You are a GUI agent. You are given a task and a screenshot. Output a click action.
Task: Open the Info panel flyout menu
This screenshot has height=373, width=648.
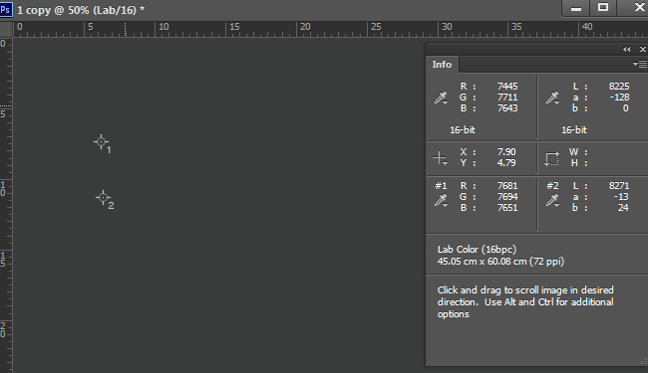[x=640, y=65]
